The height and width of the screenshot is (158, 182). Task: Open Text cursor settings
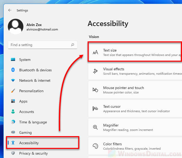135,109
